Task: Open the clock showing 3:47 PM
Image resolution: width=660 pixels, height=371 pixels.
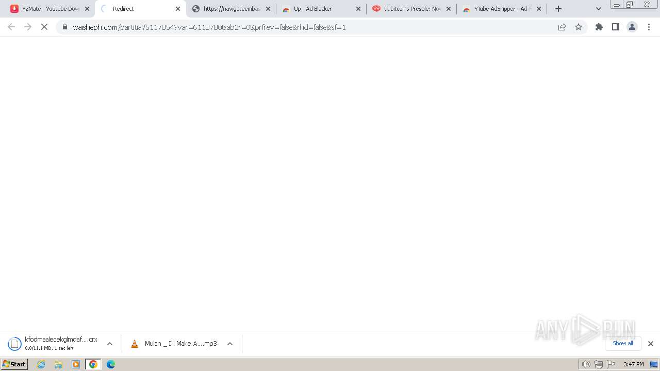Action: (633, 364)
